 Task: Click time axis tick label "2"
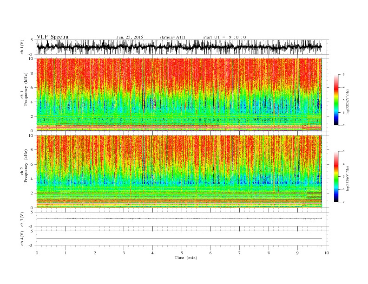pos(95,253)
